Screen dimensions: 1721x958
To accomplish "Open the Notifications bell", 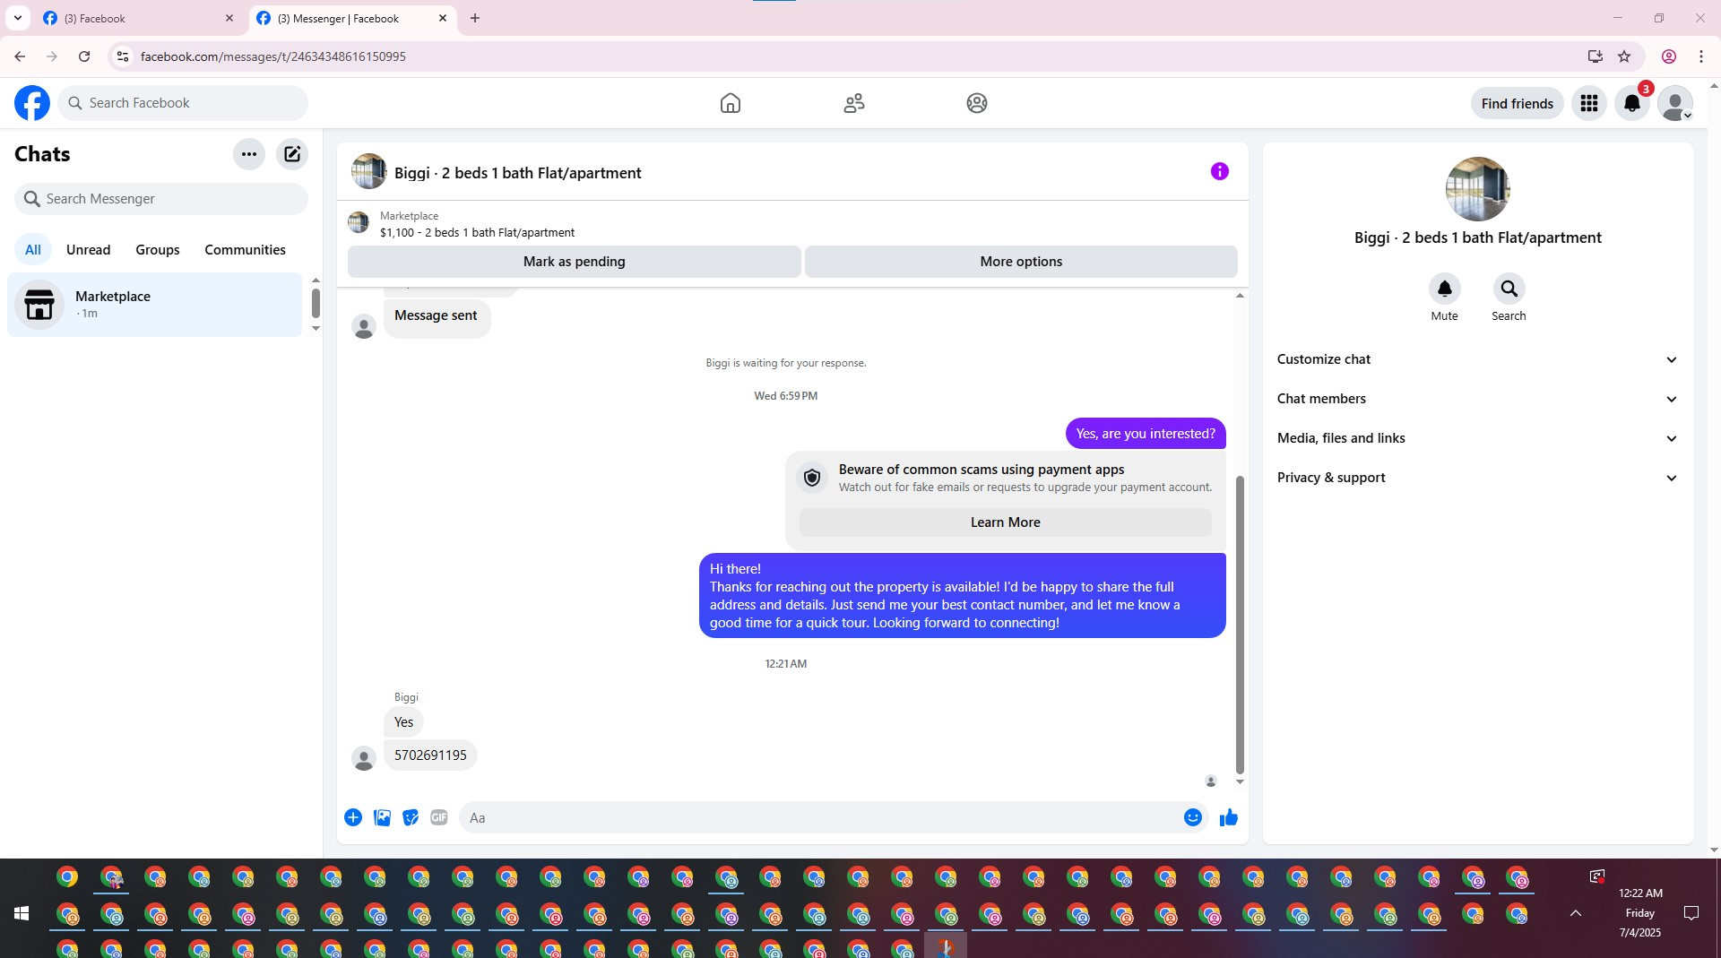I will [1632, 103].
